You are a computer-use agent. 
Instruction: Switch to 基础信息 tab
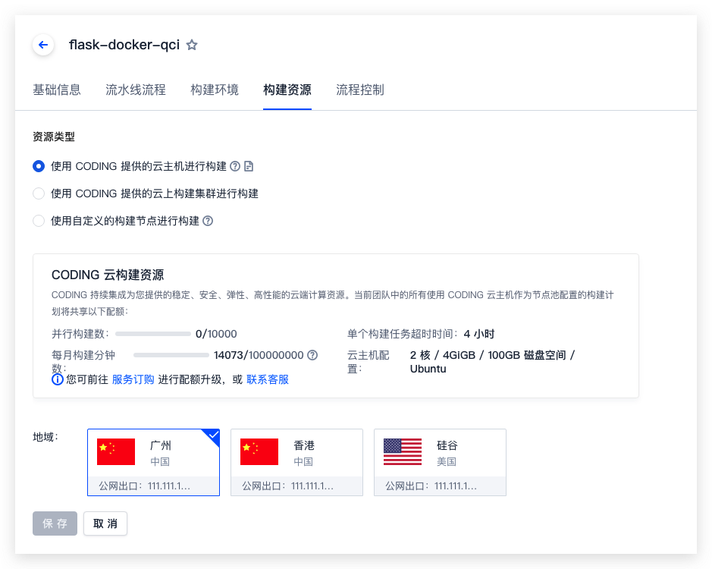tap(57, 90)
